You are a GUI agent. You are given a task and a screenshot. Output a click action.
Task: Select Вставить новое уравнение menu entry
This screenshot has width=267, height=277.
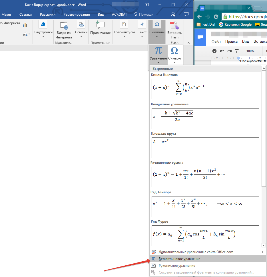click(208, 259)
